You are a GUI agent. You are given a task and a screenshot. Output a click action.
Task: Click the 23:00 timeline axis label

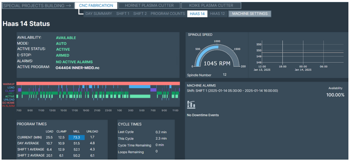(x=108, y=110)
